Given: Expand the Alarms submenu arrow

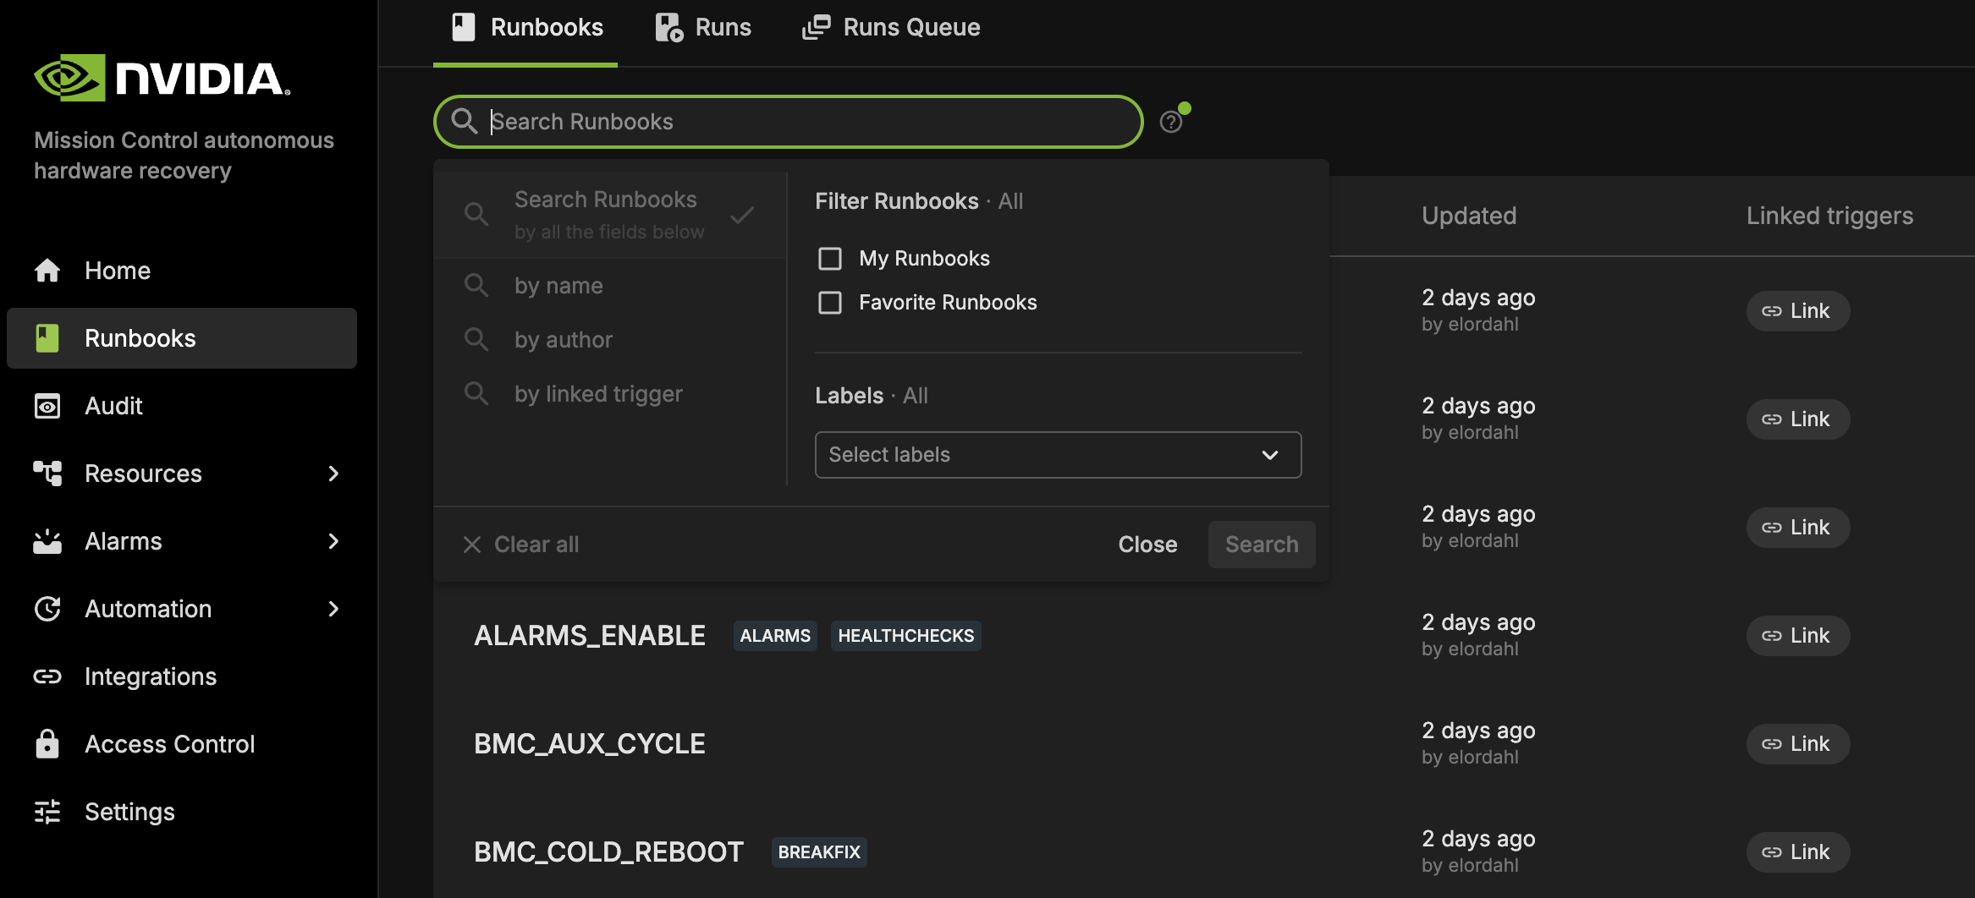Looking at the screenshot, I should coord(333,541).
